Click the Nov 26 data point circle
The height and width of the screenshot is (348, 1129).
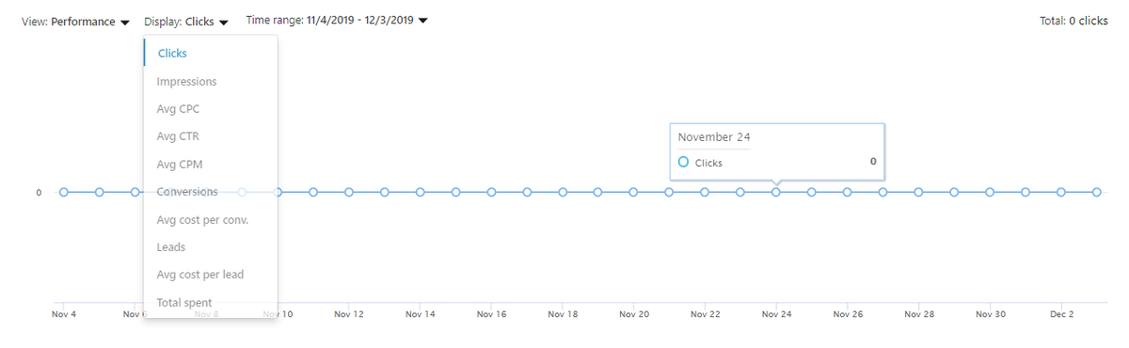coord(848,192)
